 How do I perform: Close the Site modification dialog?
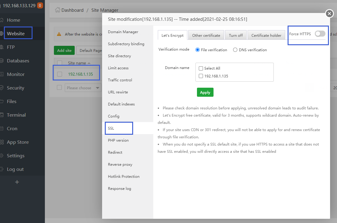(x=329, y=14)
